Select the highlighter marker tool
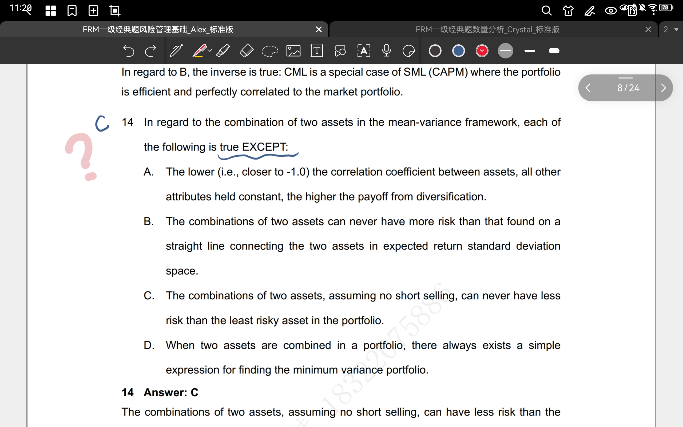The width and height of the screenshot is (683, 427). [x=223, y=51]
